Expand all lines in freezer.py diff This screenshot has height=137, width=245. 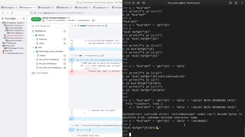pos(75,26)
